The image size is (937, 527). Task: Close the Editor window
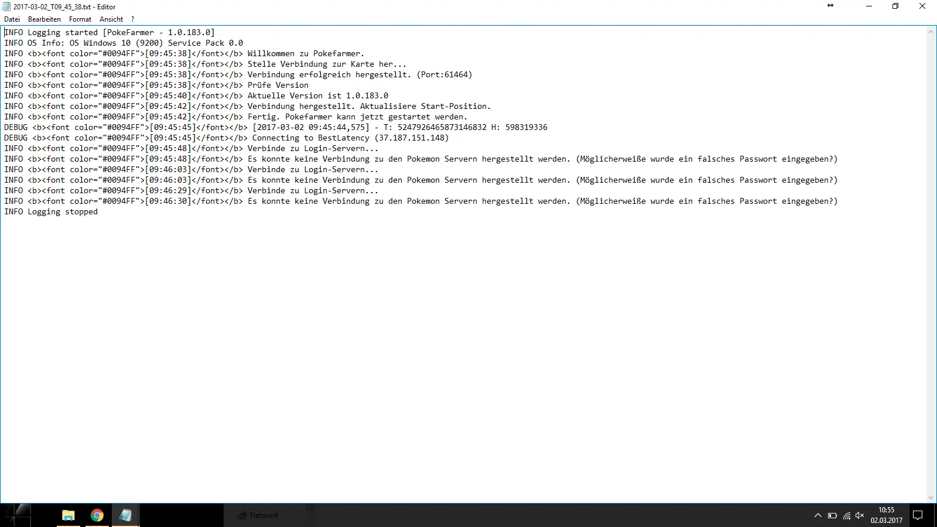tap(922, 6)
